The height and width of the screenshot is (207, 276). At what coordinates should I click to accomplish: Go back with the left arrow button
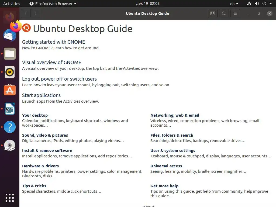tap(26, 13)
